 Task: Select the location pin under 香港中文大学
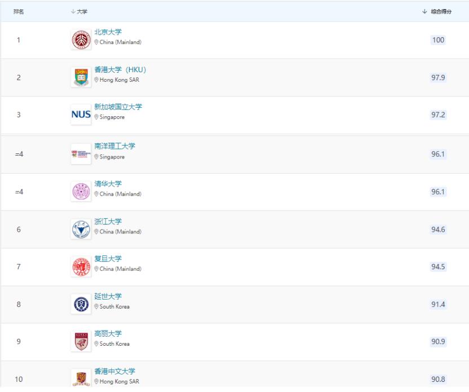tap(96, 381)
